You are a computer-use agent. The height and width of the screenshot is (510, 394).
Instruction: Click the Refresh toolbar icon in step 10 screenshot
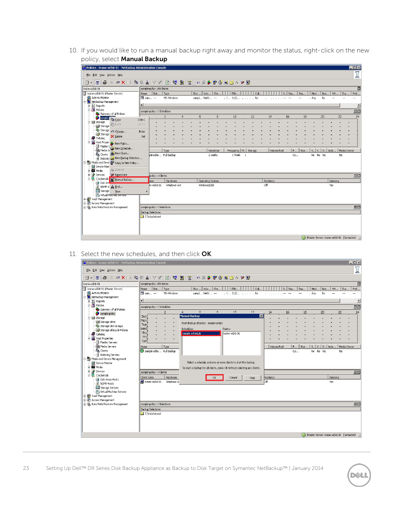point(167,83)
